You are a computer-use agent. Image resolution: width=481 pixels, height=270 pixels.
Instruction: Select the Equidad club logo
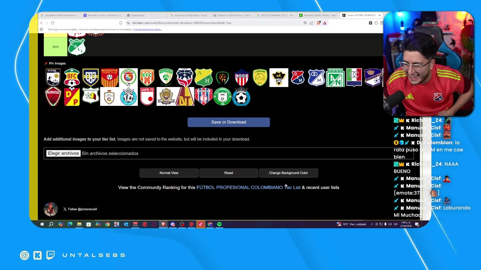click(x=166, y=78)
